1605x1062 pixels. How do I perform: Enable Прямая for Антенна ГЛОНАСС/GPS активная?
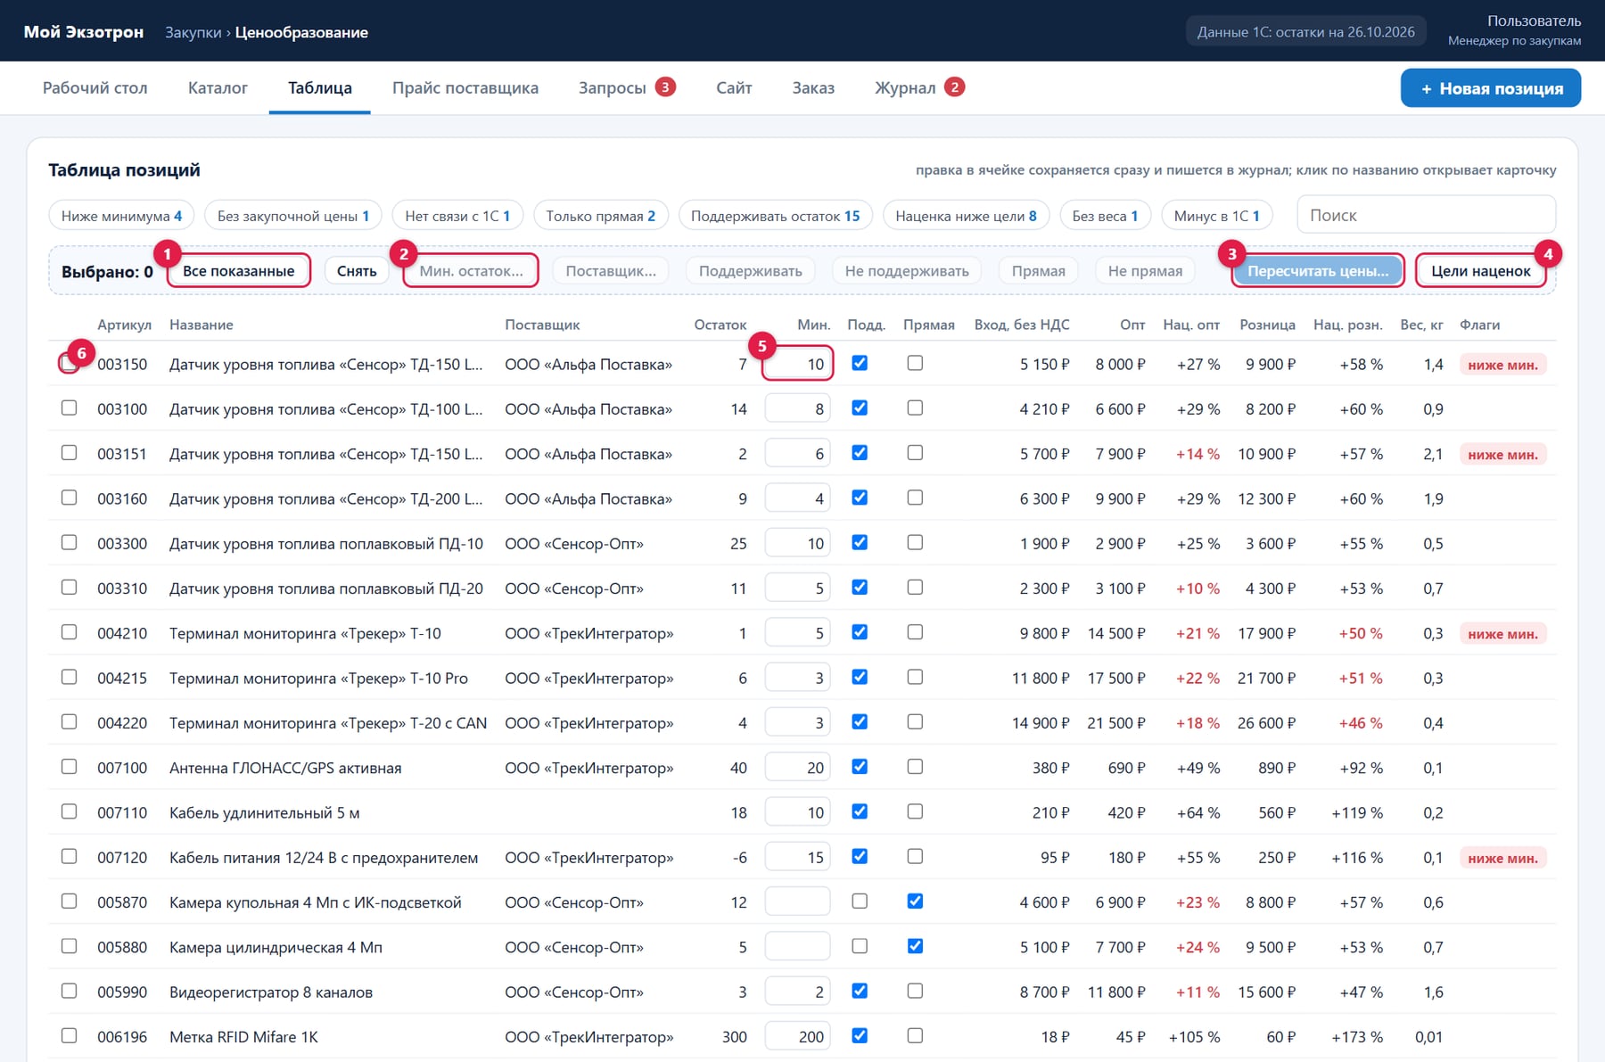[x=915, y=767]
